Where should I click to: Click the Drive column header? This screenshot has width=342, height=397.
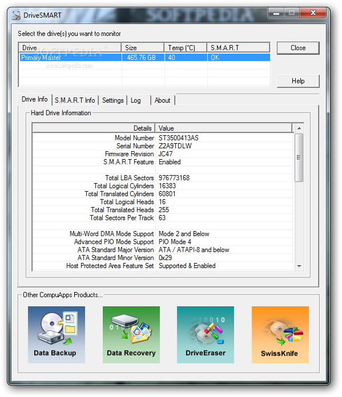(70, 48)
